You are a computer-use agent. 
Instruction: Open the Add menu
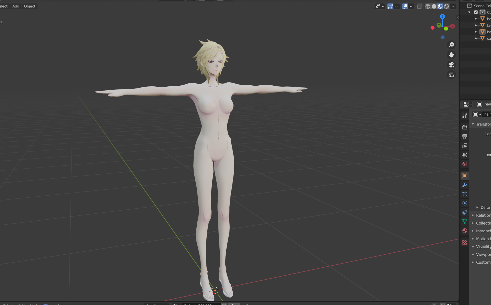pyautogui.click(x=16, y=6)
